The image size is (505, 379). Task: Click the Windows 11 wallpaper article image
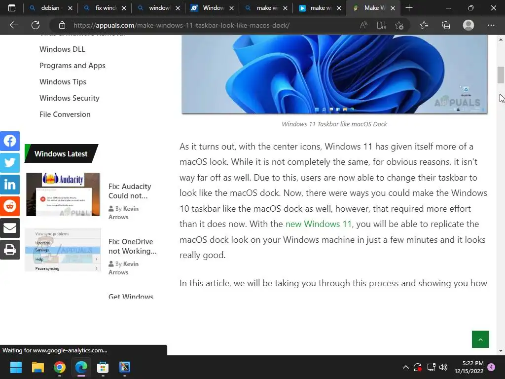point(334,74)
